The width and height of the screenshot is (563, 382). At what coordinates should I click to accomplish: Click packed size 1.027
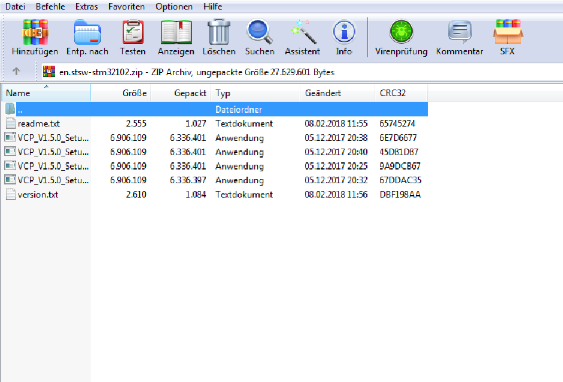coord(196,124)
